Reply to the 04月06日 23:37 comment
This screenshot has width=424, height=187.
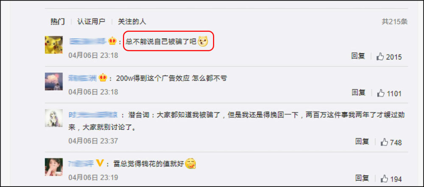point(362,141)
